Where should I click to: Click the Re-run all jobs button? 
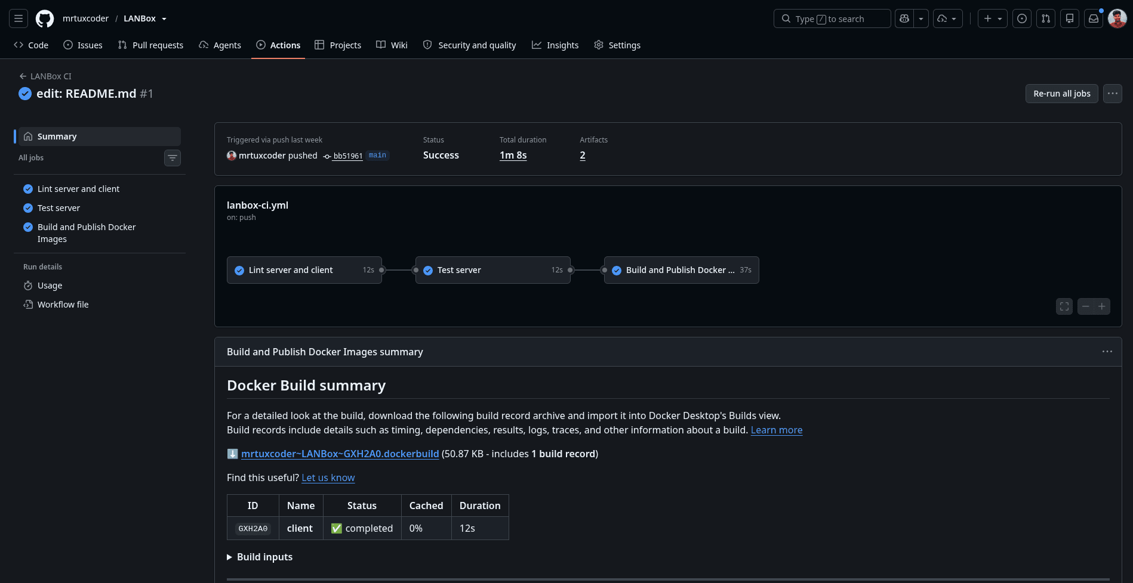pos(1062,94)
